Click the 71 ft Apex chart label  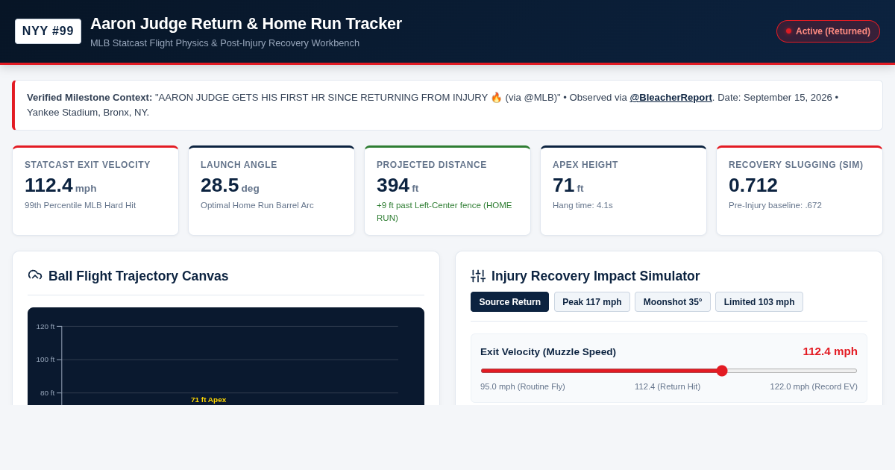point(208,400)
